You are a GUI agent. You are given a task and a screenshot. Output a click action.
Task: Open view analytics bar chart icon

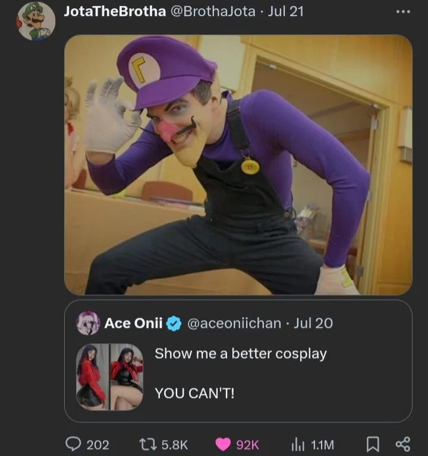point(298,444)
